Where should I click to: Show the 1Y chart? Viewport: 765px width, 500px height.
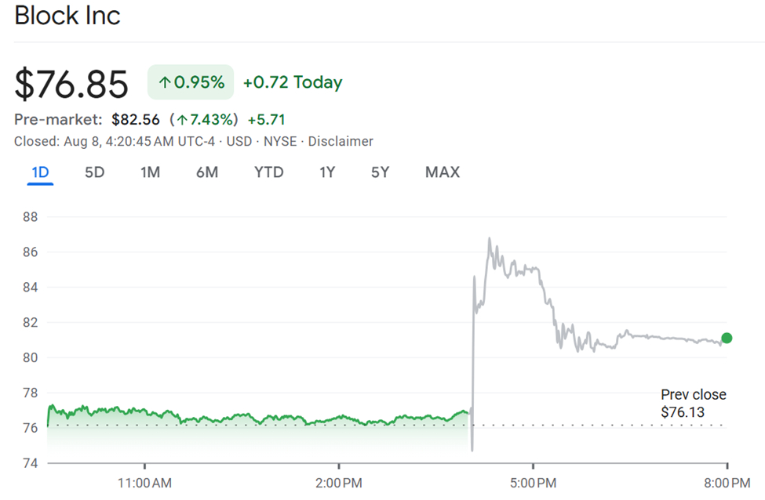327,172
